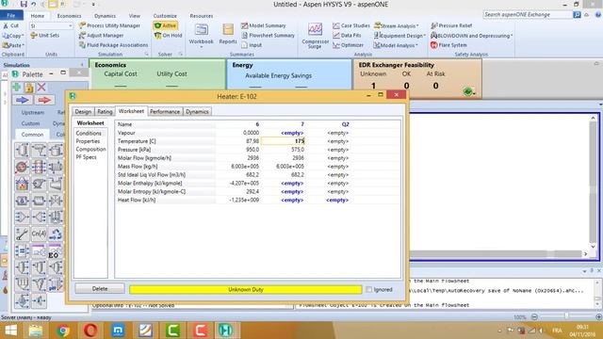Viewport: 603px width, 339px height.
Task: Open the Flare System tool
Action: click(x=448, y=45)
